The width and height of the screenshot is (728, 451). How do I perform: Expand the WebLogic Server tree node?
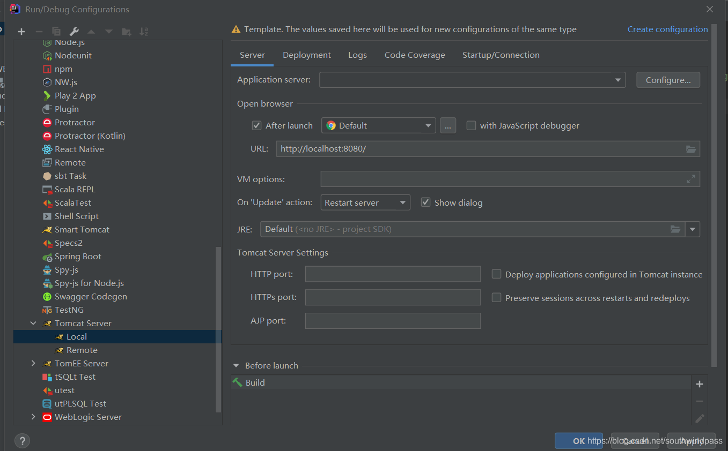tap(33, 417)
